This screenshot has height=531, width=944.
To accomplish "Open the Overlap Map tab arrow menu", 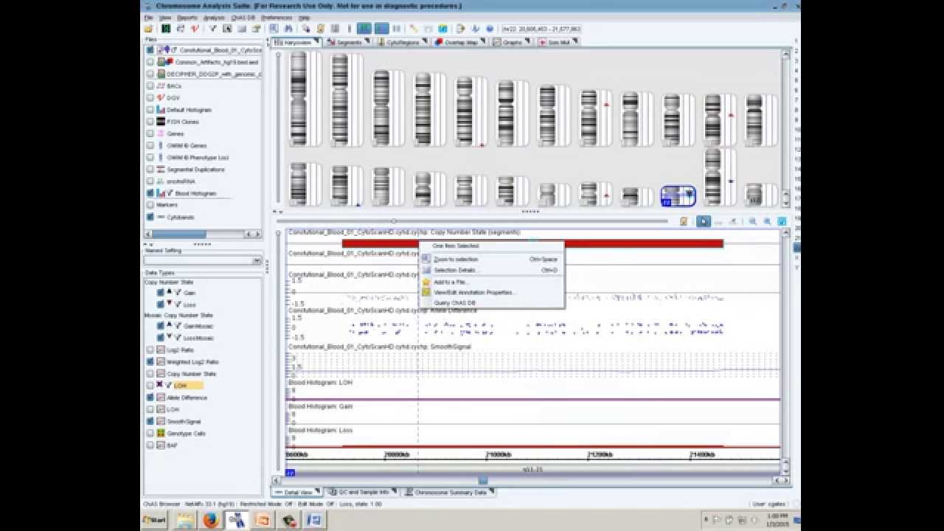I will [483, 42].
